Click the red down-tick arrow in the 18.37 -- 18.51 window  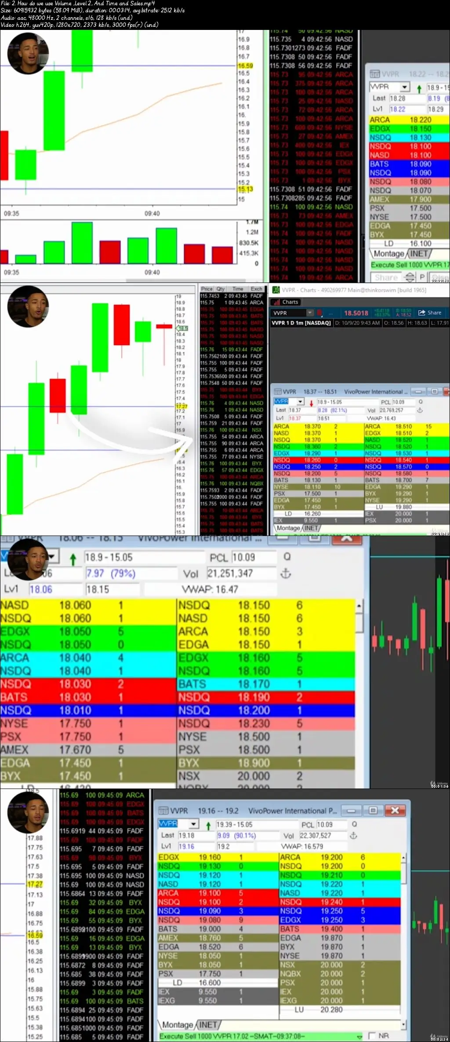(311, 403)
